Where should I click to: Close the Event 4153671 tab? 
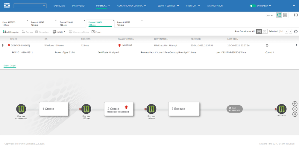point(113,21)
